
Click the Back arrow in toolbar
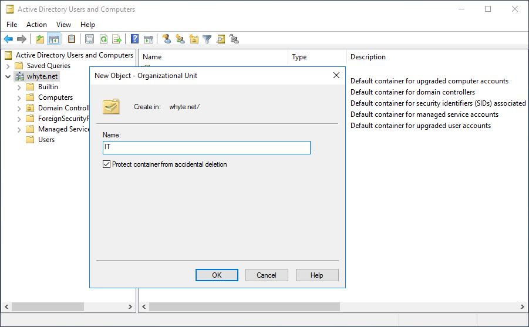[8, 39]
